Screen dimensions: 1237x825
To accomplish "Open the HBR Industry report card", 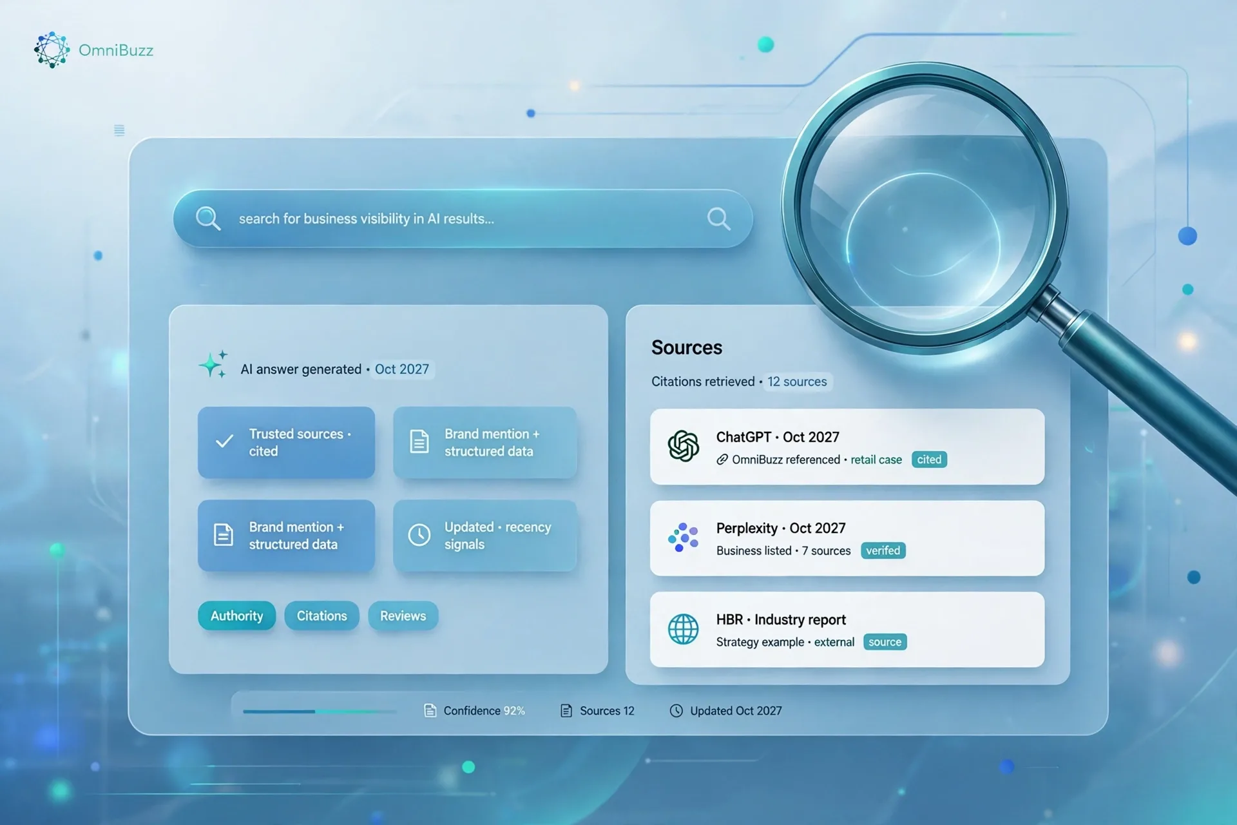I will [847, 630].
